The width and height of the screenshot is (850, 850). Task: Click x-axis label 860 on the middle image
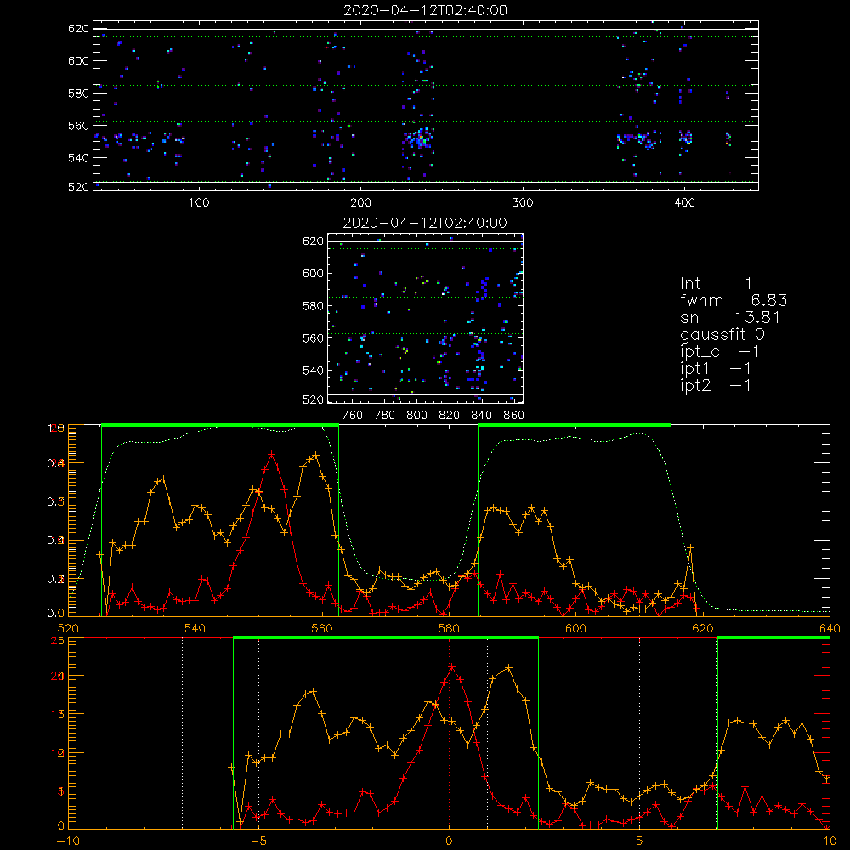point(513,416)
